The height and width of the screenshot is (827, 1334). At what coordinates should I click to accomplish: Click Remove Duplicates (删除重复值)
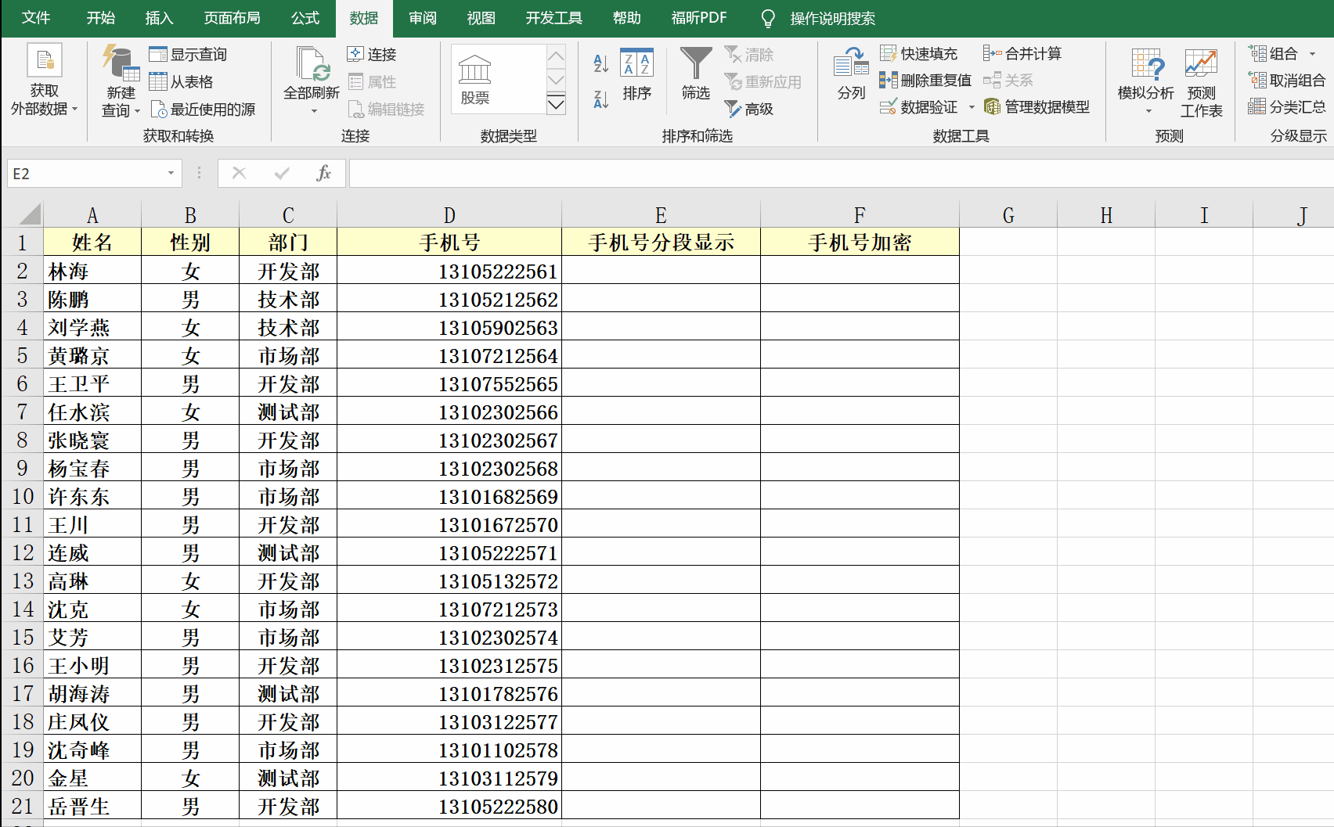click(x=925, y=80)
